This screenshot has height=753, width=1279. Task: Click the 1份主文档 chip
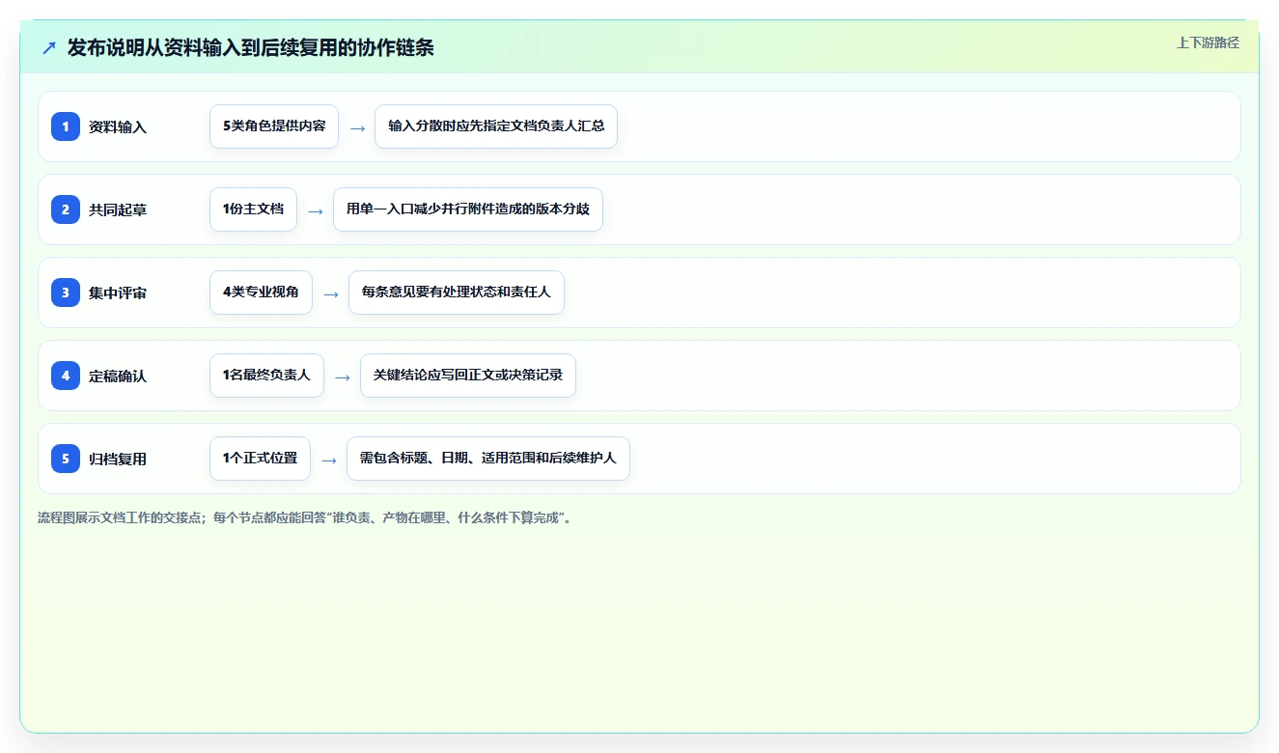[x=253, y=209]
